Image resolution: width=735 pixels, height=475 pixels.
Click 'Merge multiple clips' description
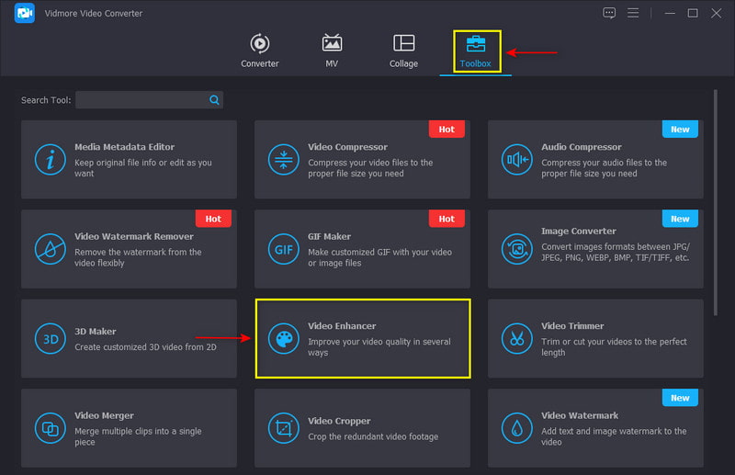138,436
